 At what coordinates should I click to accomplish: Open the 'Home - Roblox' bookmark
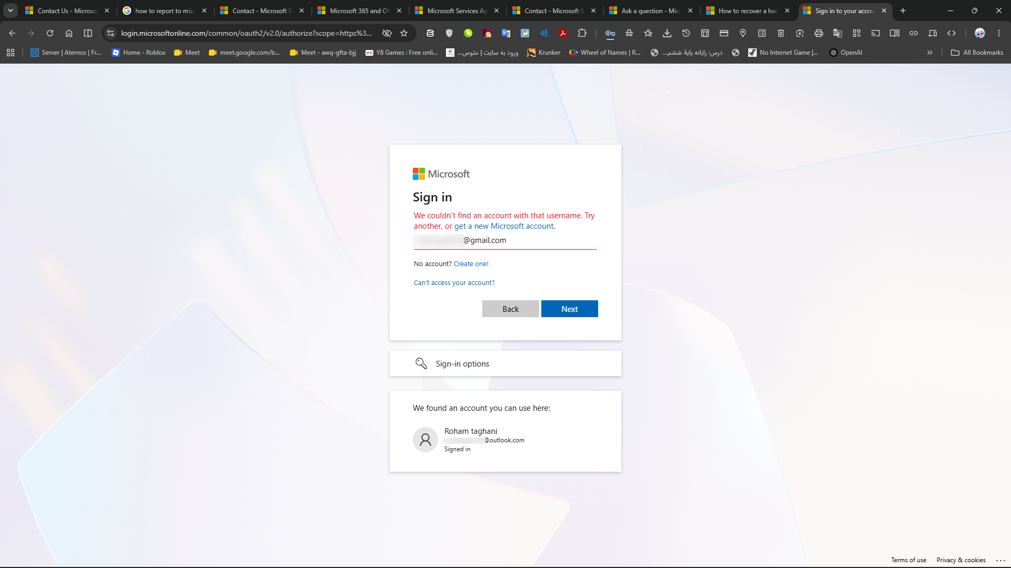coord(138,53)
